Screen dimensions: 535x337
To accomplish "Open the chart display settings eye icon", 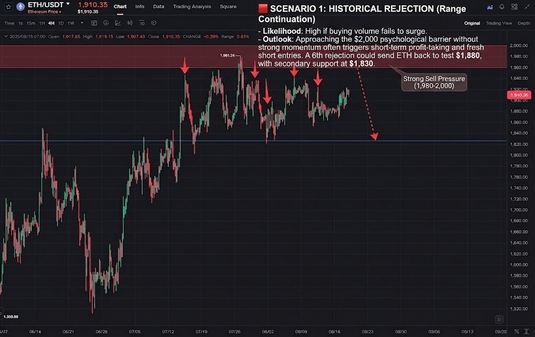I will (142, 23).
